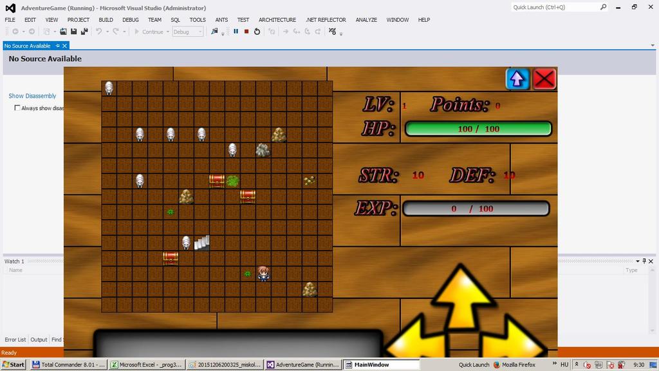Click the Continue debugging button
659x371 pixels.
(x=149, y=32)
